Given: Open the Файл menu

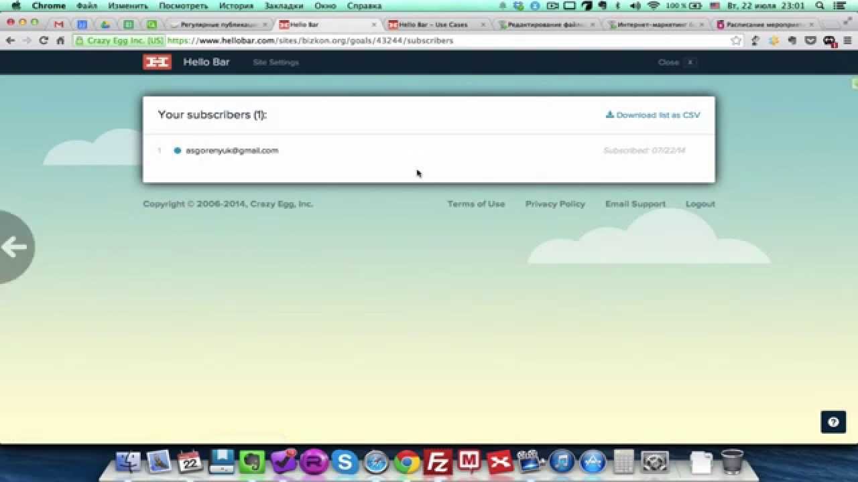Looking at the screenshot, I should (x=86, y=5).
